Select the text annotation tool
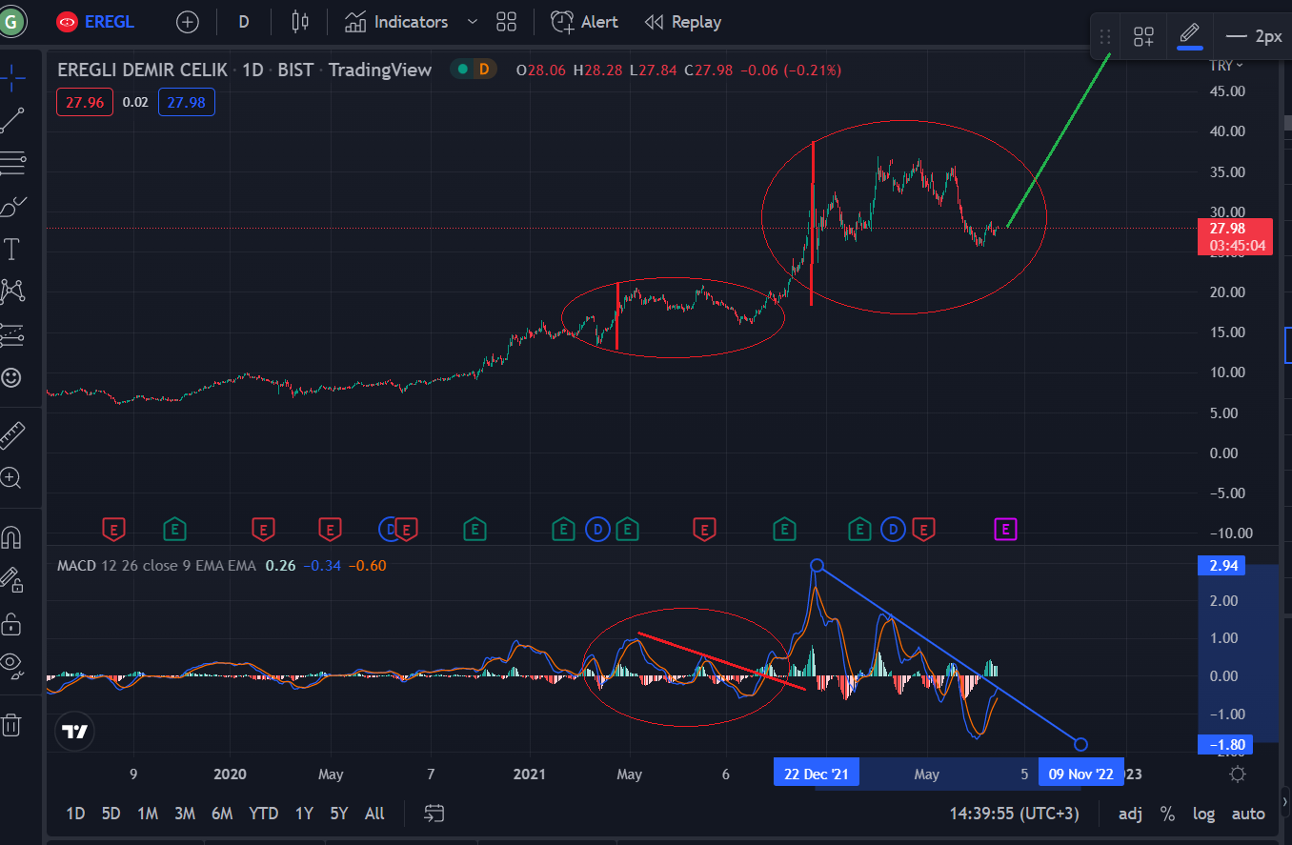This screenshot has height=845, width=1292. point(12,250)
